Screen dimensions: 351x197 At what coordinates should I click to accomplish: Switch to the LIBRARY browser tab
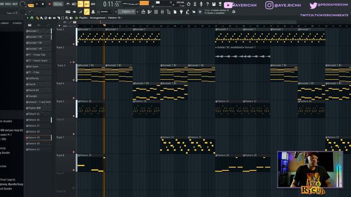[5, 23]
